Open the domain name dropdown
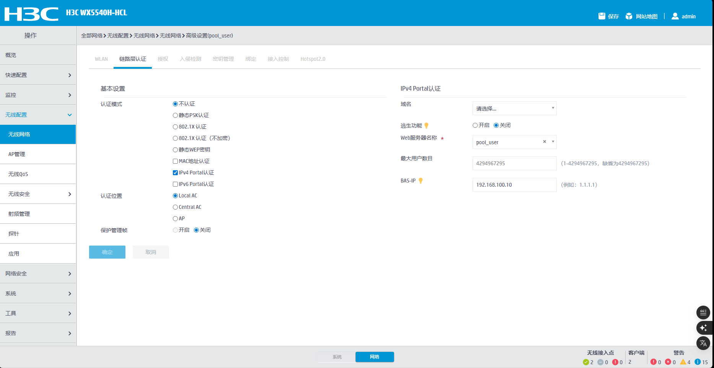714x368 pixels. click(x=514, y=109)
